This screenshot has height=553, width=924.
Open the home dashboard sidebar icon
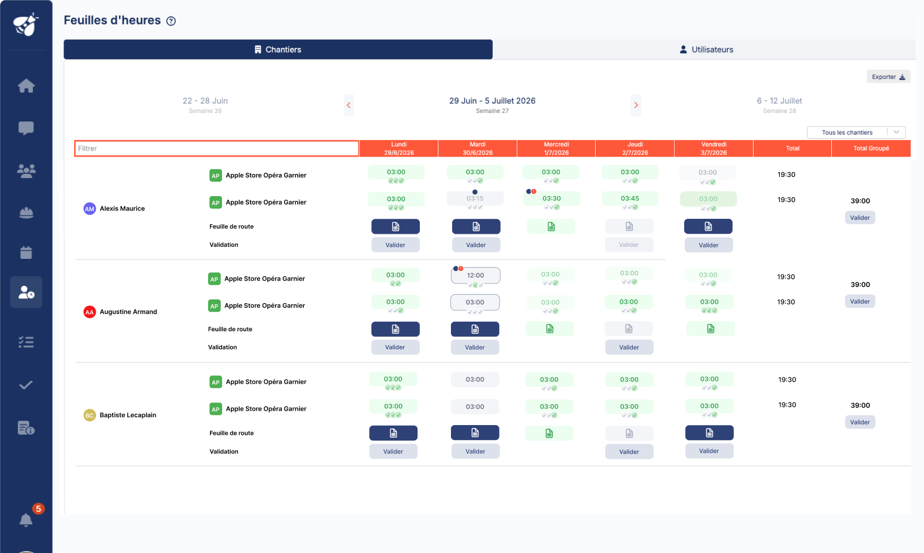[x=26, y=86]
